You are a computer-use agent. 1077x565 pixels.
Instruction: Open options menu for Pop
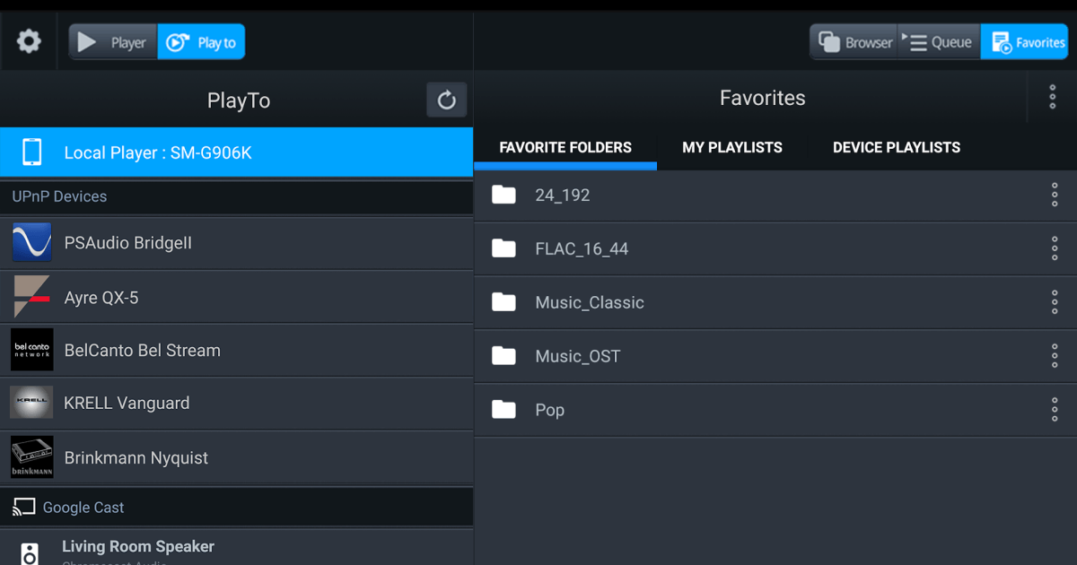tap(1055, 410)
